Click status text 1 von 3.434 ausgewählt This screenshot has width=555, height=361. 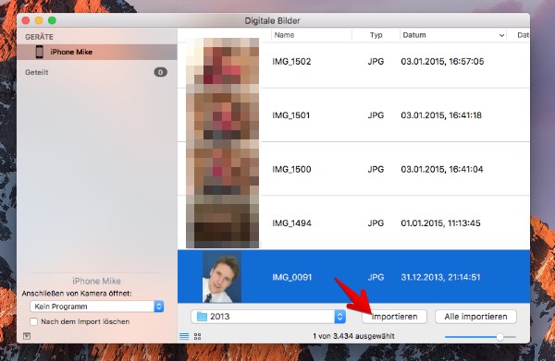tap(353, 336)
